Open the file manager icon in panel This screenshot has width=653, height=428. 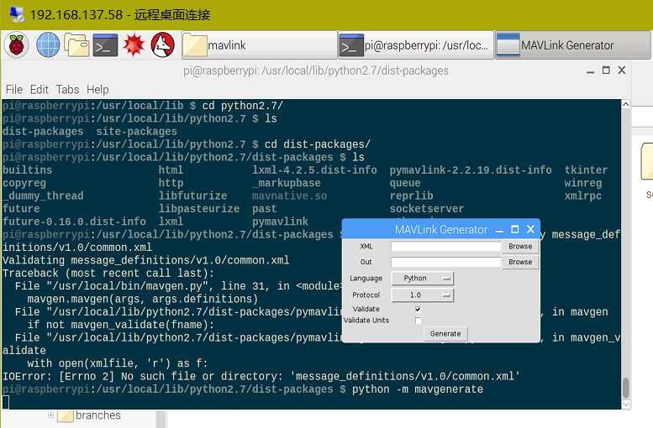point(76,45)
